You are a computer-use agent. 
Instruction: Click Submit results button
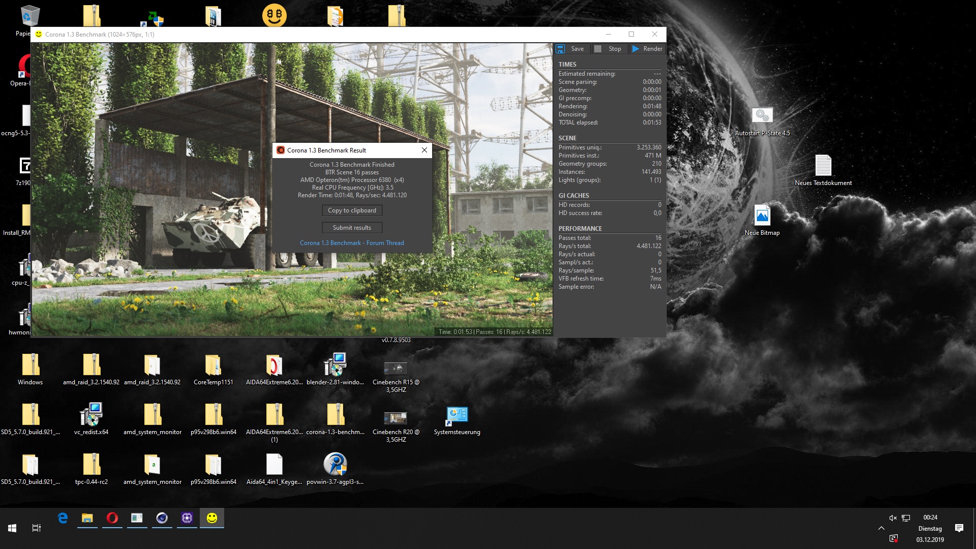352,228
